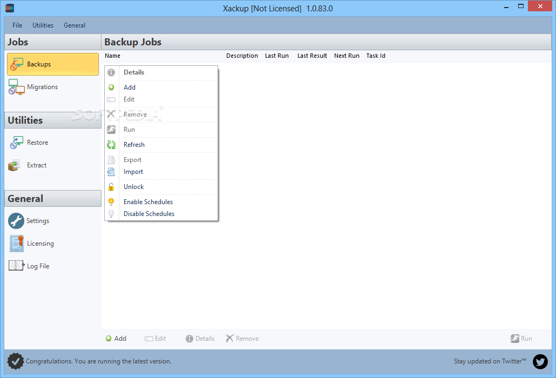Choose Import from the context menu
The width and height of the screenshot is (556, 378).
(161, 172)
